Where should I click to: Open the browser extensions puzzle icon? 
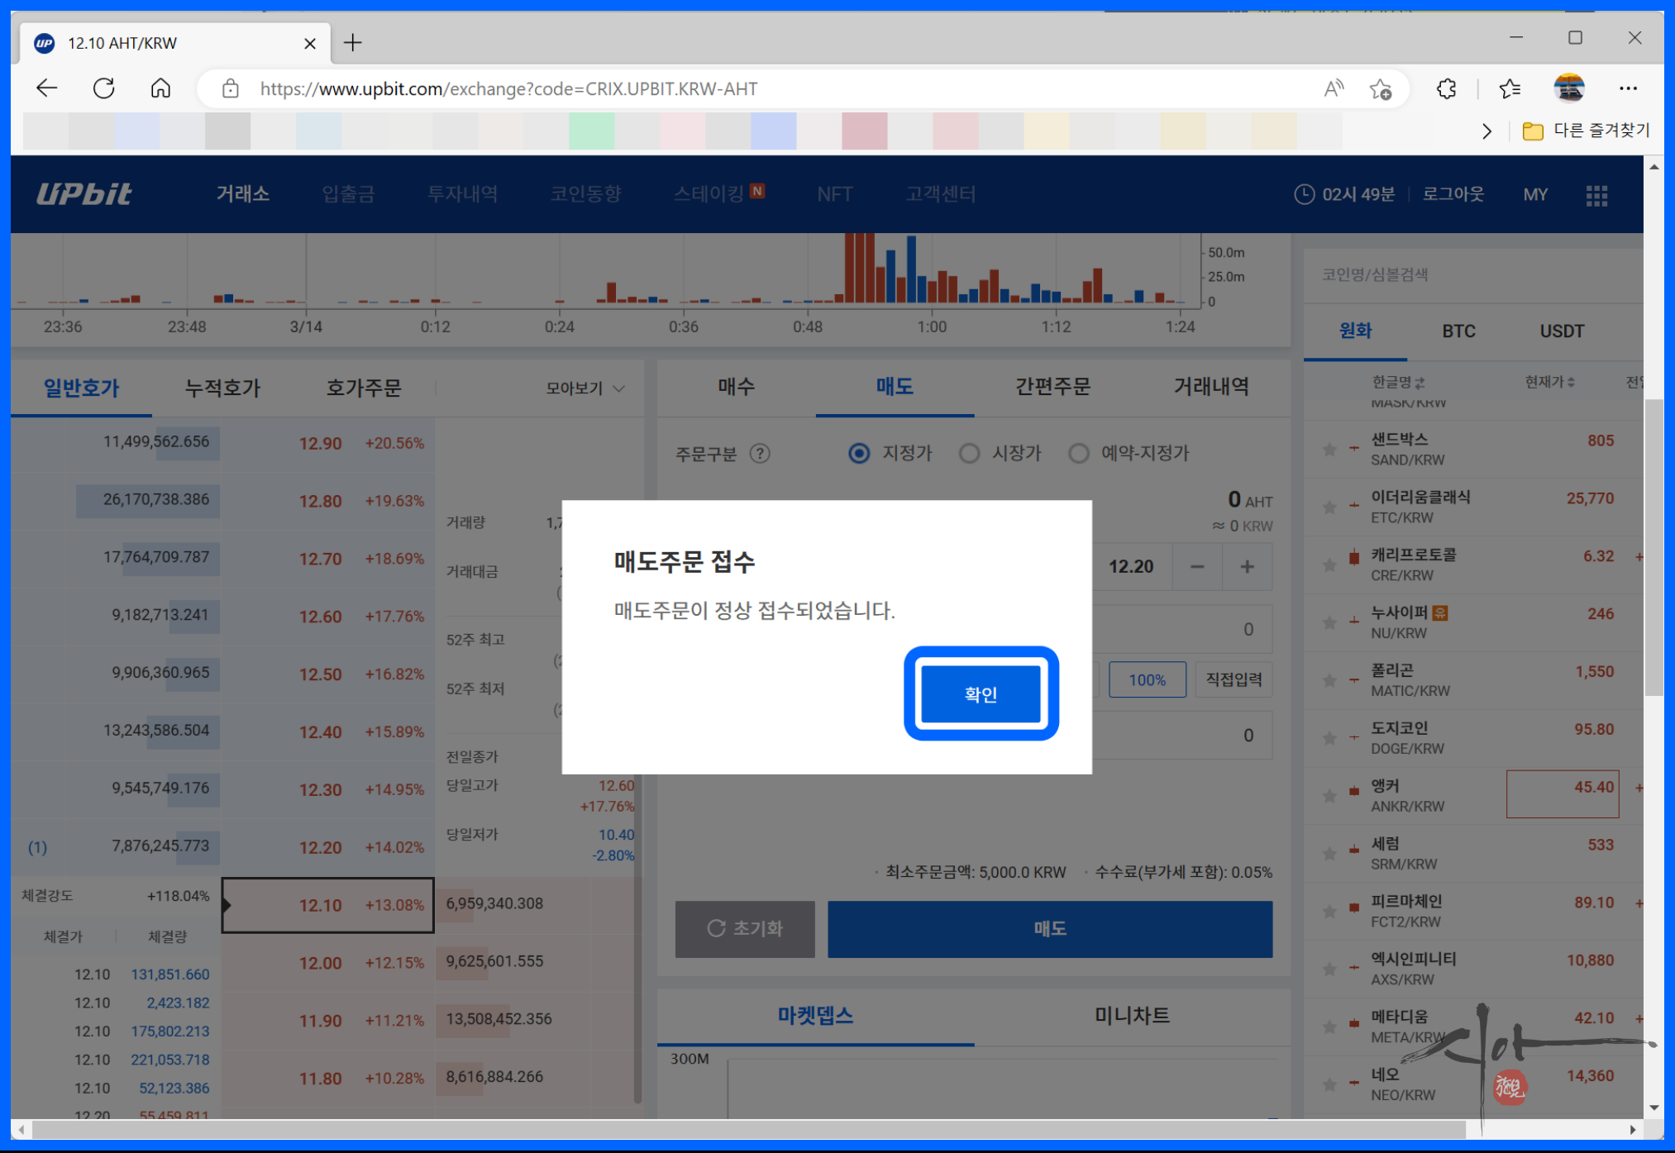coord(1446,88)
